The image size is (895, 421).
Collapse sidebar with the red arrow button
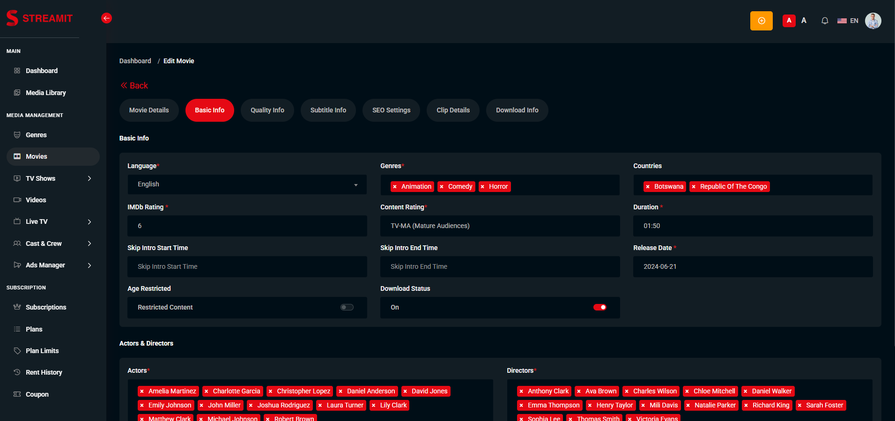coord(107,18)
